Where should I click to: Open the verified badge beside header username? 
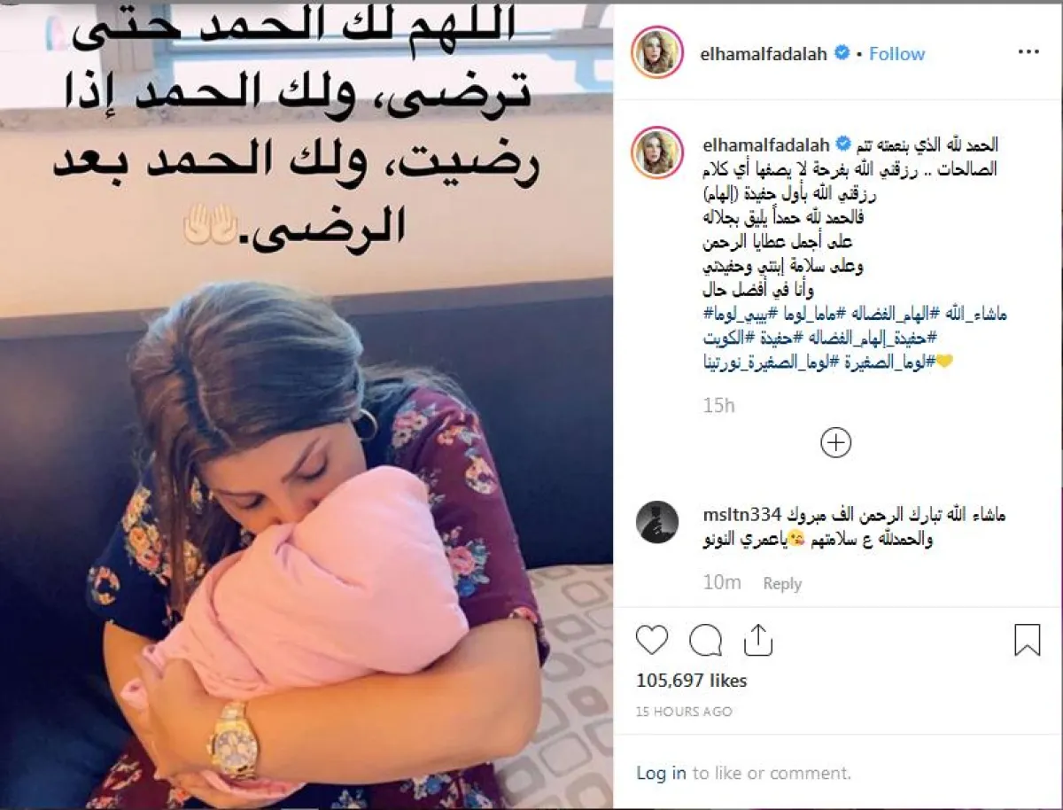tap(842, 54)
